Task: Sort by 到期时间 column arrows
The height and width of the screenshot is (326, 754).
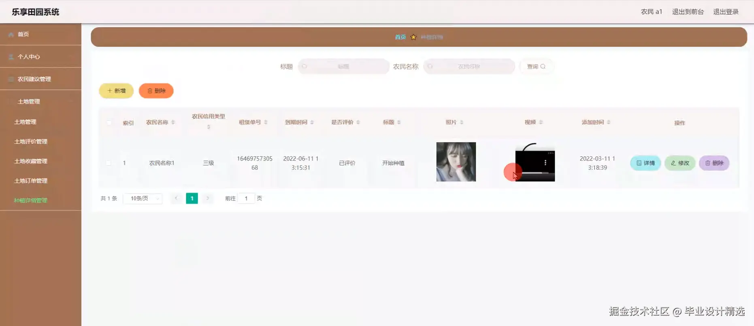Action: pos(312,122)
